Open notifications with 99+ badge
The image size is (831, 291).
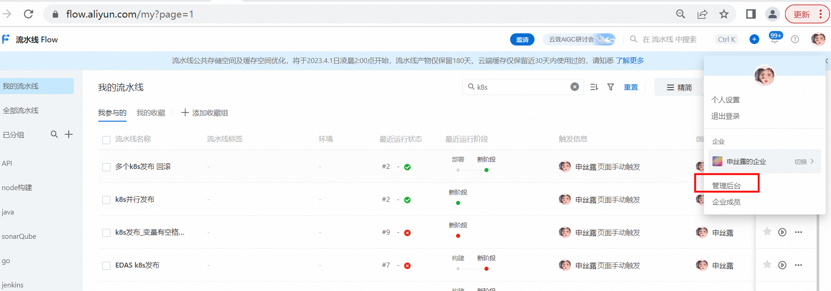point(775,38)
